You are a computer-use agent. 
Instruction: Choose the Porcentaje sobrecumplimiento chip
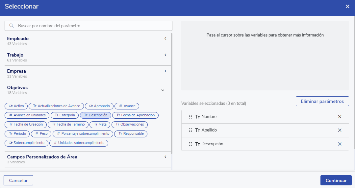tap(83, 133)
